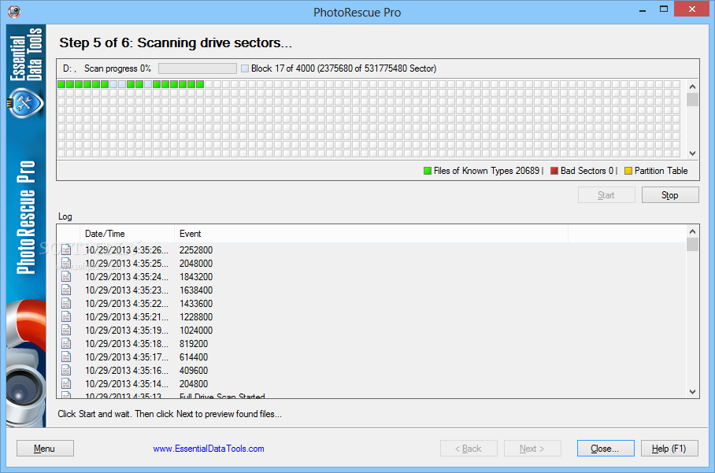
Task: Click the log entry icon for event 2048000
Action: [66, 264]
